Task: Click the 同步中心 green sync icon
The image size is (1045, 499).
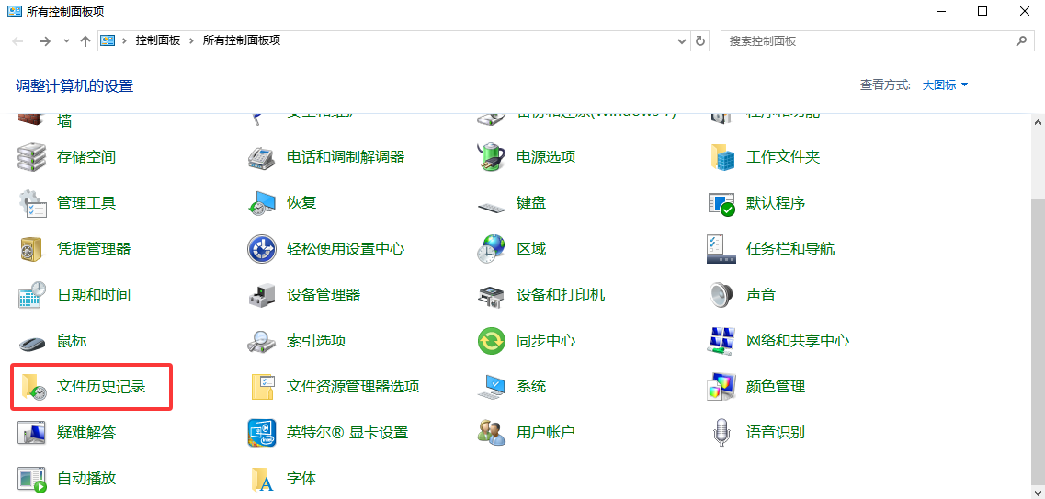Action: click(x=491, y=341)
